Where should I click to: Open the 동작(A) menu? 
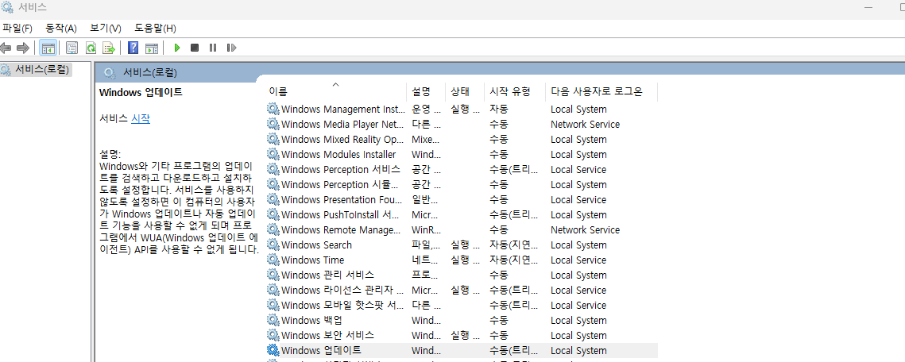(61, 29)
